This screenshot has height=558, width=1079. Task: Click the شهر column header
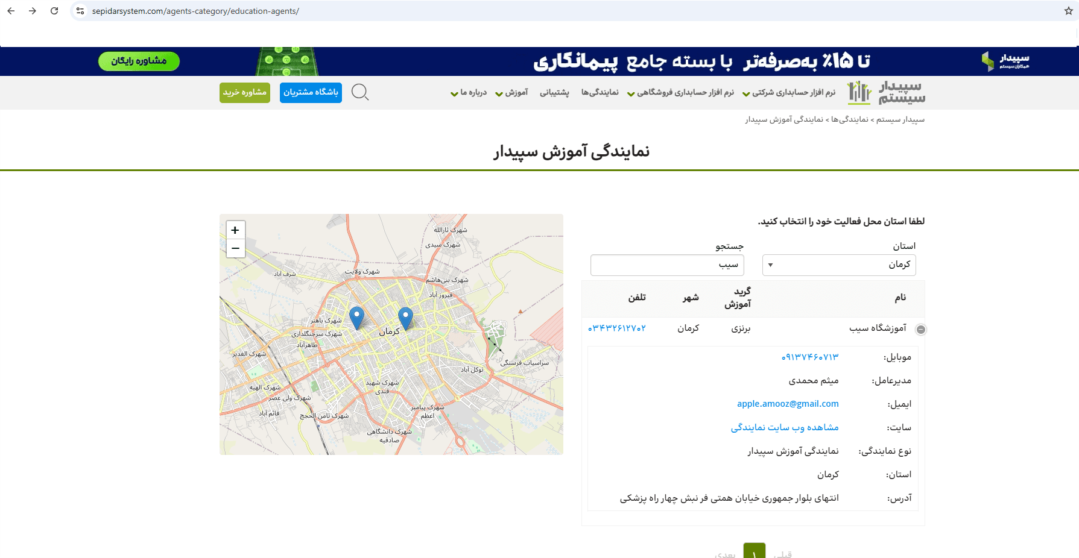tap(691, 298)
